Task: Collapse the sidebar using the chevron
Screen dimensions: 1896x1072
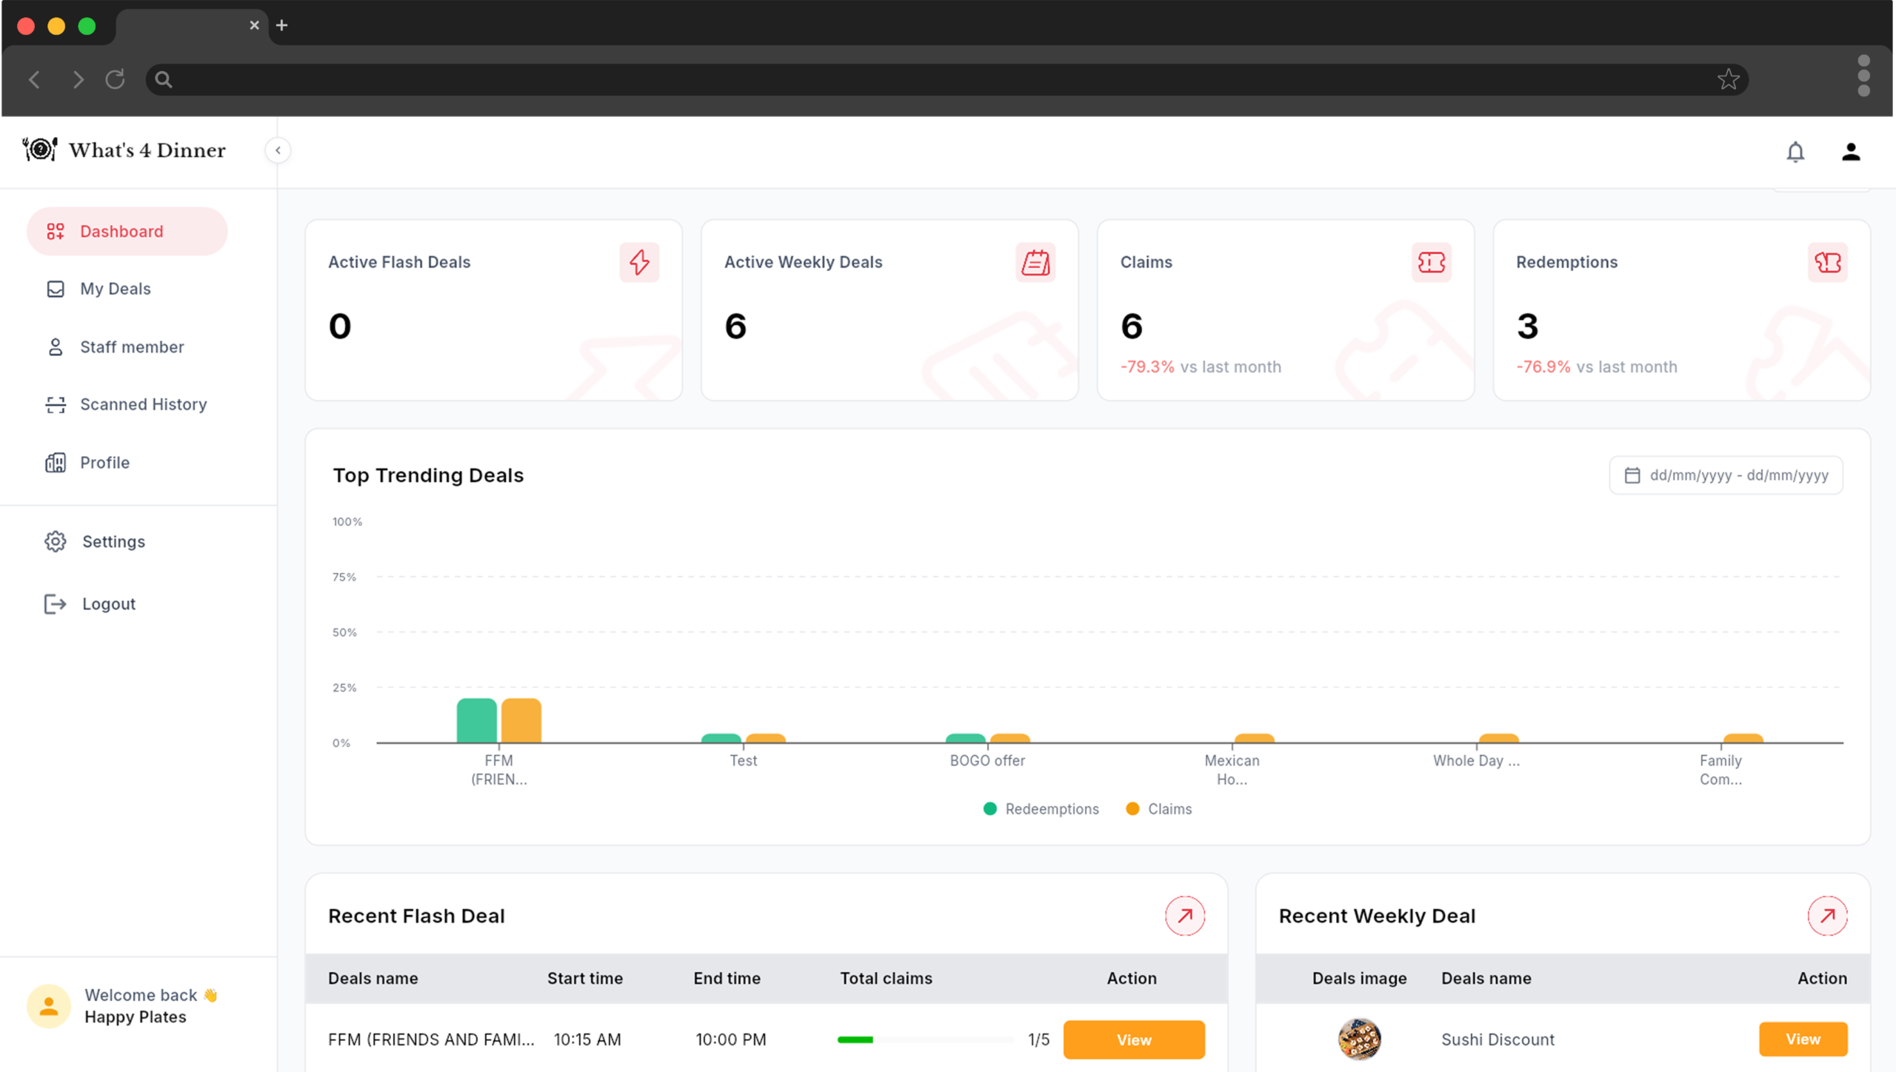Action: coord(278,150)
